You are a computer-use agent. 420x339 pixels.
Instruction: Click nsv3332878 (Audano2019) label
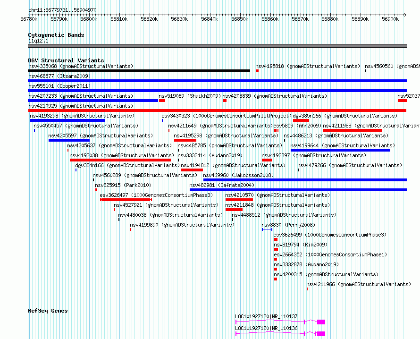pyautogui.click(x=306, y=264)
